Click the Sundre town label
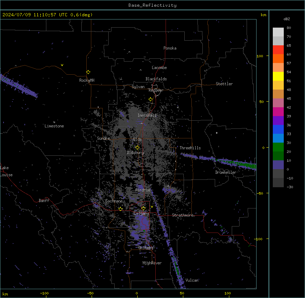305x298 pixels. coord(103,138)
